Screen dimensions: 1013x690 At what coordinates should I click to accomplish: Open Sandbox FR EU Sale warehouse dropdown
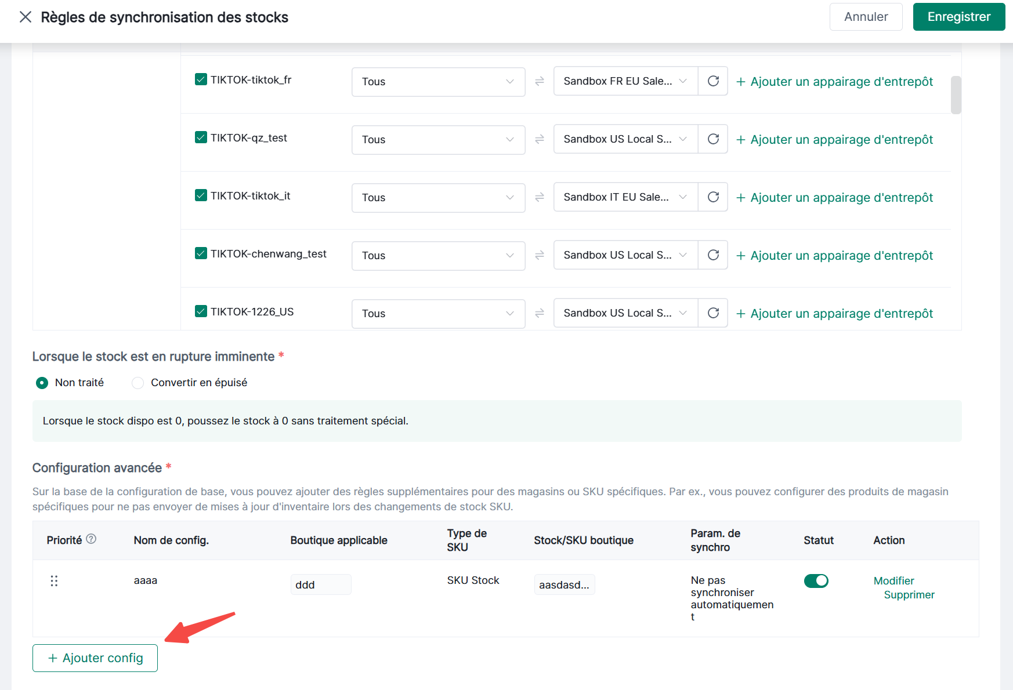point(625,81)
